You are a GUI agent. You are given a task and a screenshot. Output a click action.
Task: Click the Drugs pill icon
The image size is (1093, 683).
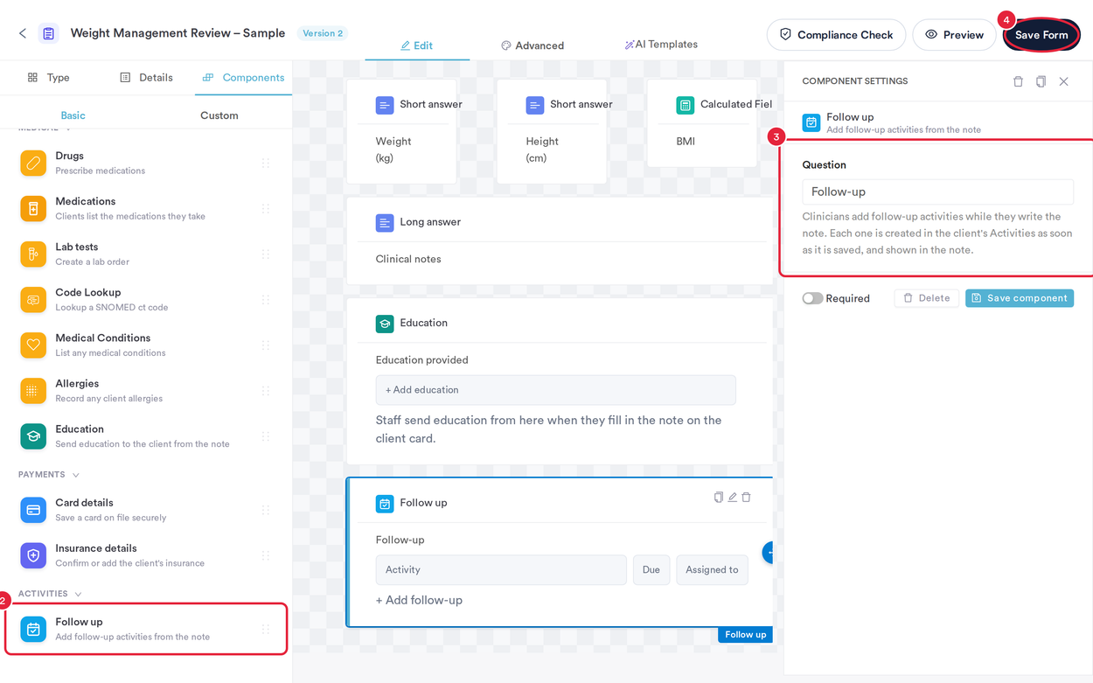(x=33, y=163)
